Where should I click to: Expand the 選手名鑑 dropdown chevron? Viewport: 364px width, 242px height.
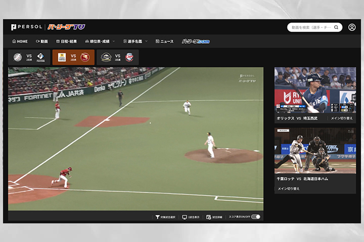point(146,41)
